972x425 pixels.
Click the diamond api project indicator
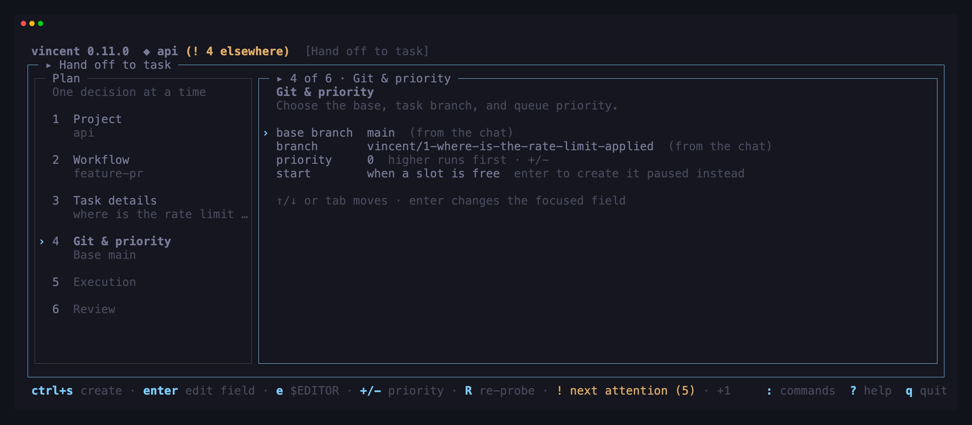pos(160,51)
